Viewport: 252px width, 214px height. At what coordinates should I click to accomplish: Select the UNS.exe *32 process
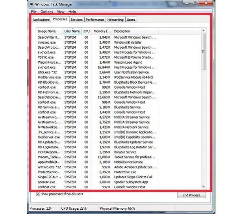click(97, 72)
